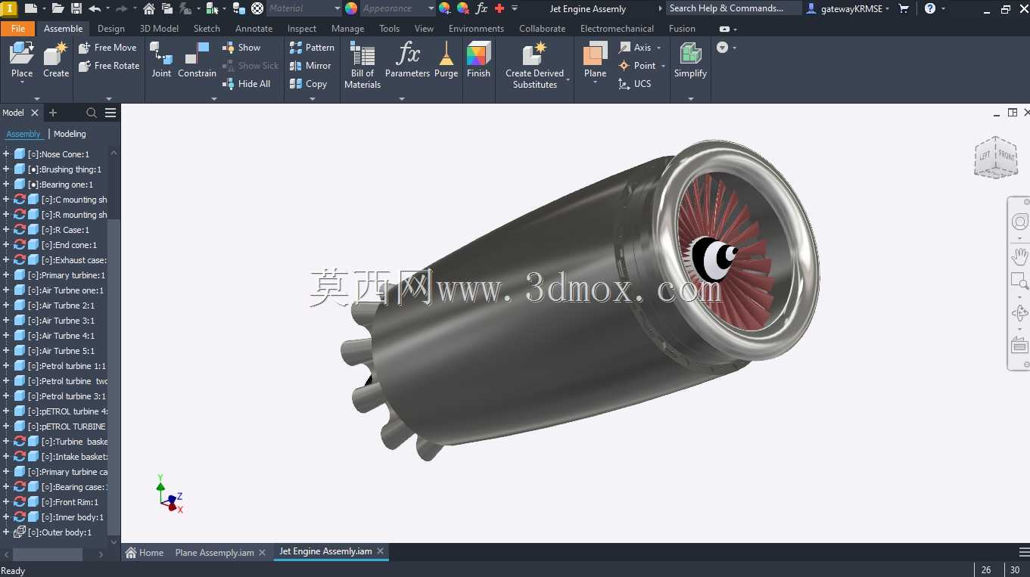This screenshot has width=1030, height=577.
Task: Click the Home icon in quick access toolbar
Action: [x=149, y=8]
